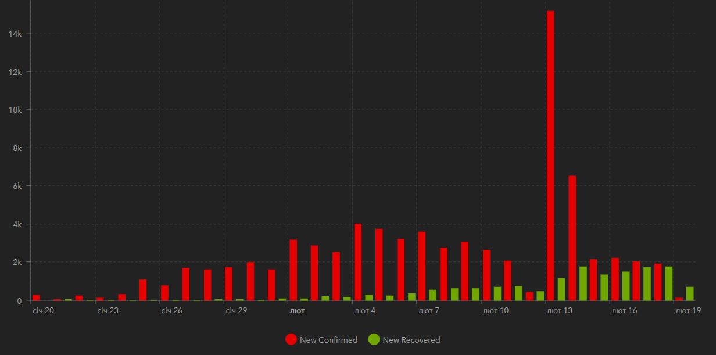
Task: Click the red confirmed bar at січ 29
Action: click(229, 284)
